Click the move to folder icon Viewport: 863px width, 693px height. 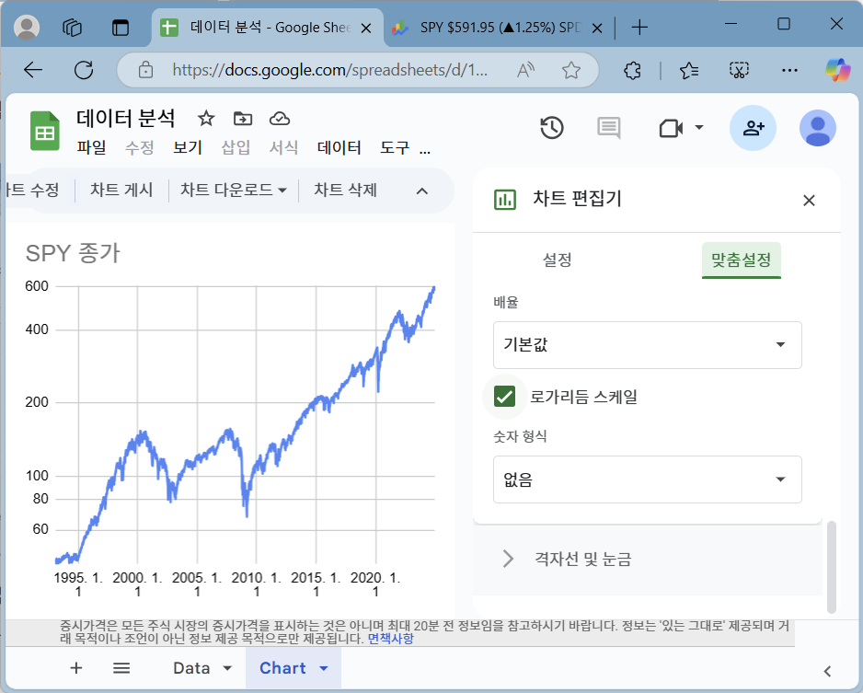click(243, 119)
